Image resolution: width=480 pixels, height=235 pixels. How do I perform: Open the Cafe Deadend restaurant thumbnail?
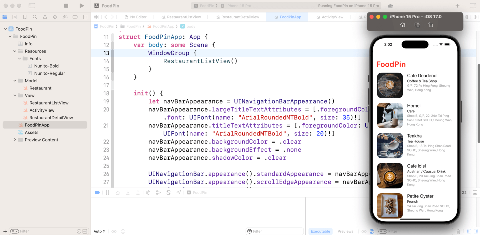[x=390, y=85]
